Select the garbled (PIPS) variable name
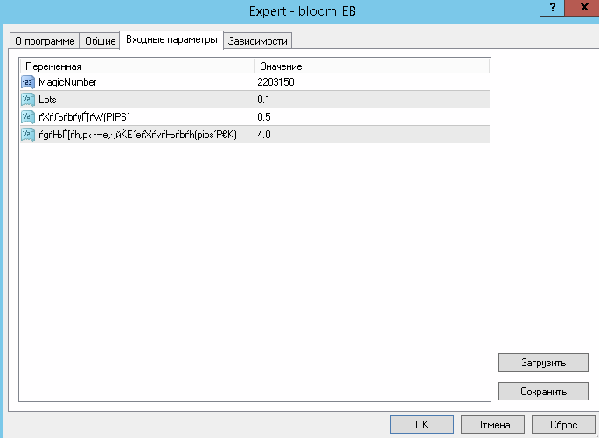 tap(85, 117)
